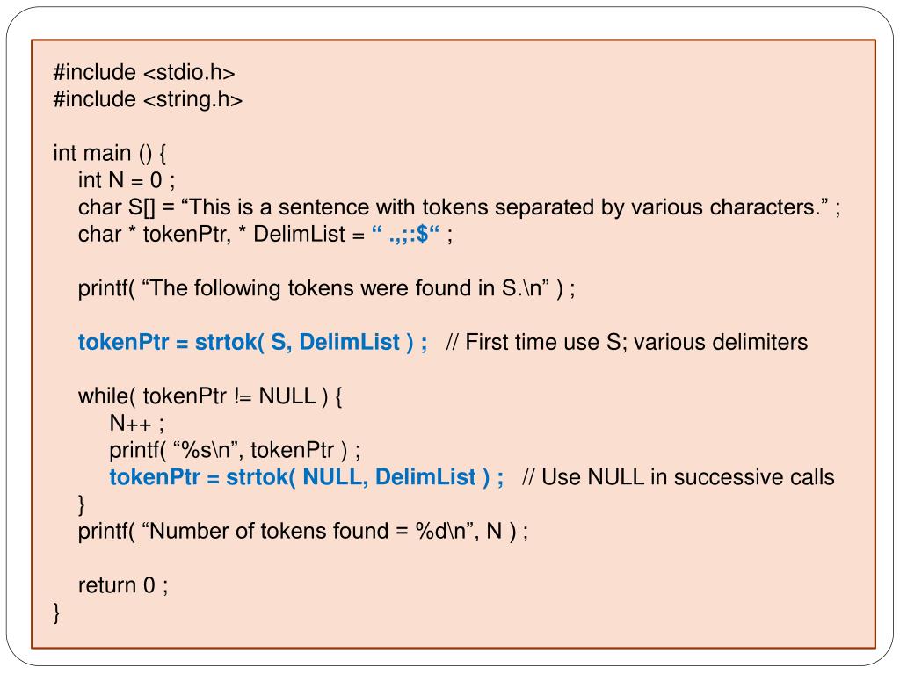Click the 'The following tokens were found' printf
The image size is (900, 675).
coord(327,288)
